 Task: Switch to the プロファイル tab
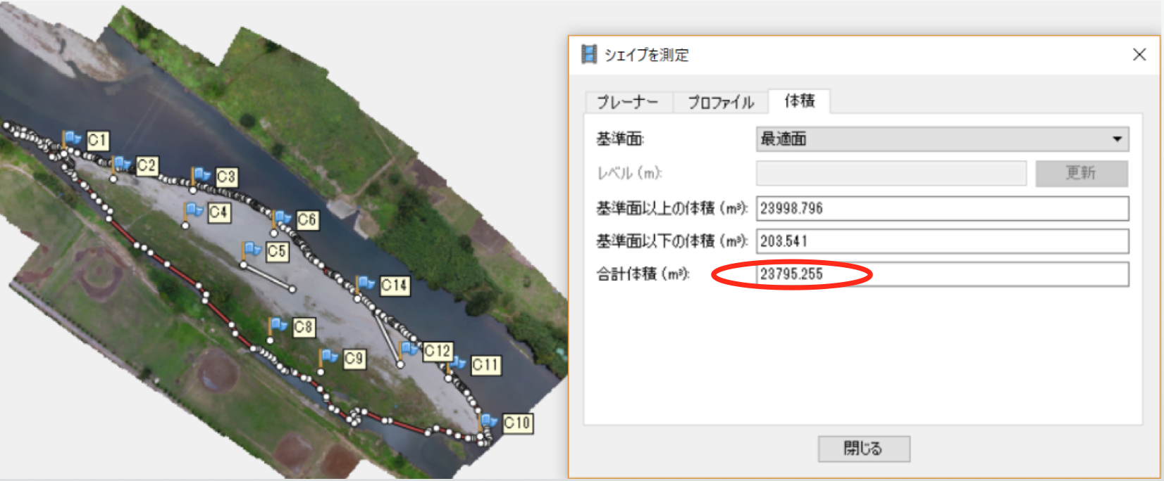click(720, 102)
